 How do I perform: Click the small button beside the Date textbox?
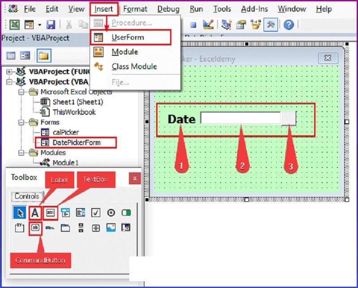point(289,118)
